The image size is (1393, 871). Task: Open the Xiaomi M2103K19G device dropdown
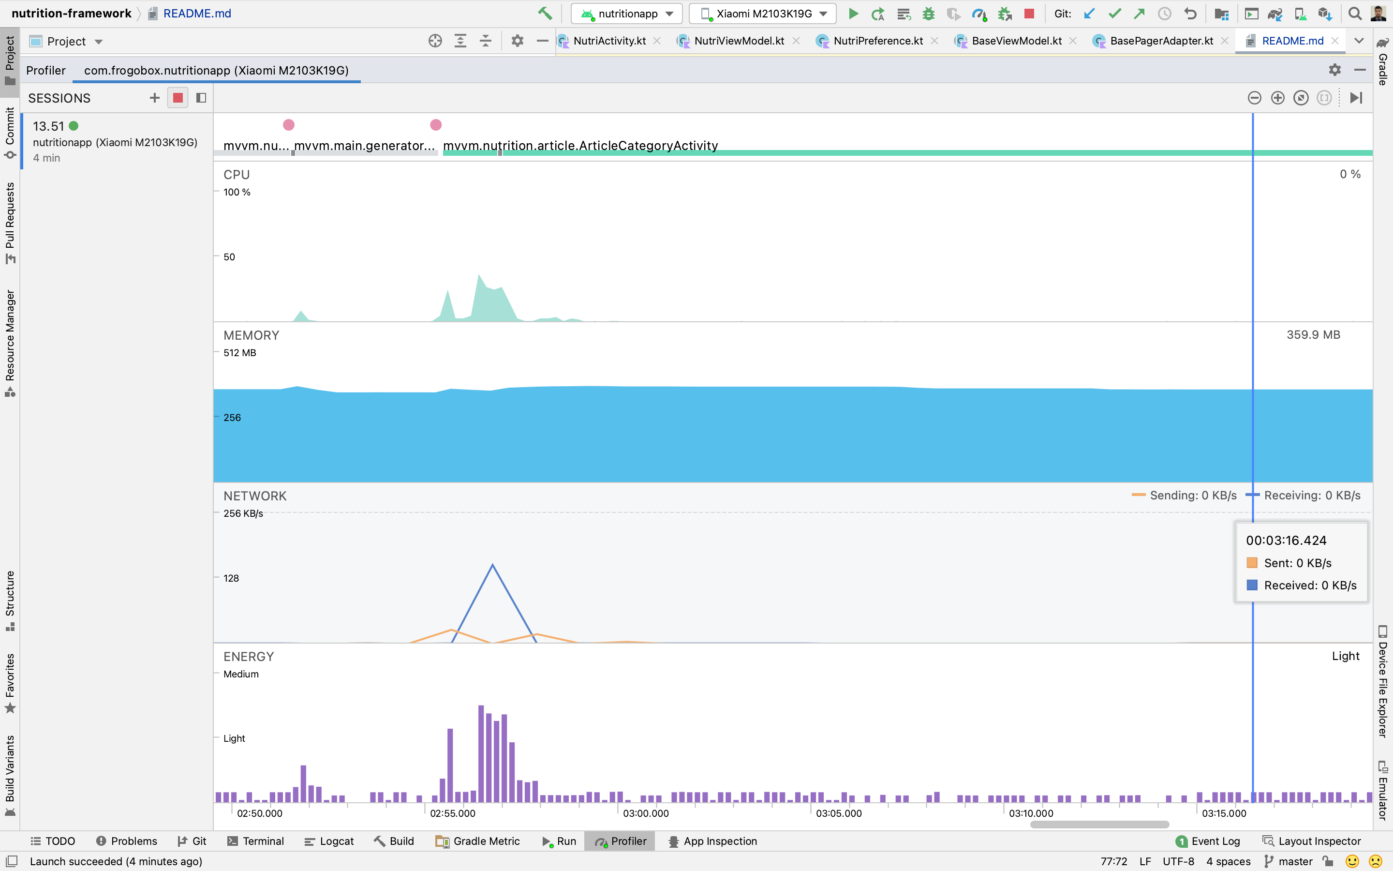(762, 13)
